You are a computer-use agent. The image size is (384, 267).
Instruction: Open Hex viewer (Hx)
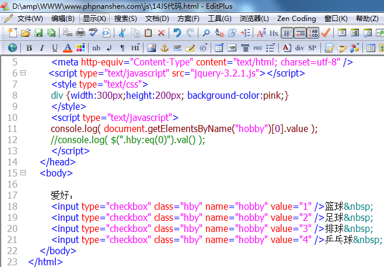point(274,33)
